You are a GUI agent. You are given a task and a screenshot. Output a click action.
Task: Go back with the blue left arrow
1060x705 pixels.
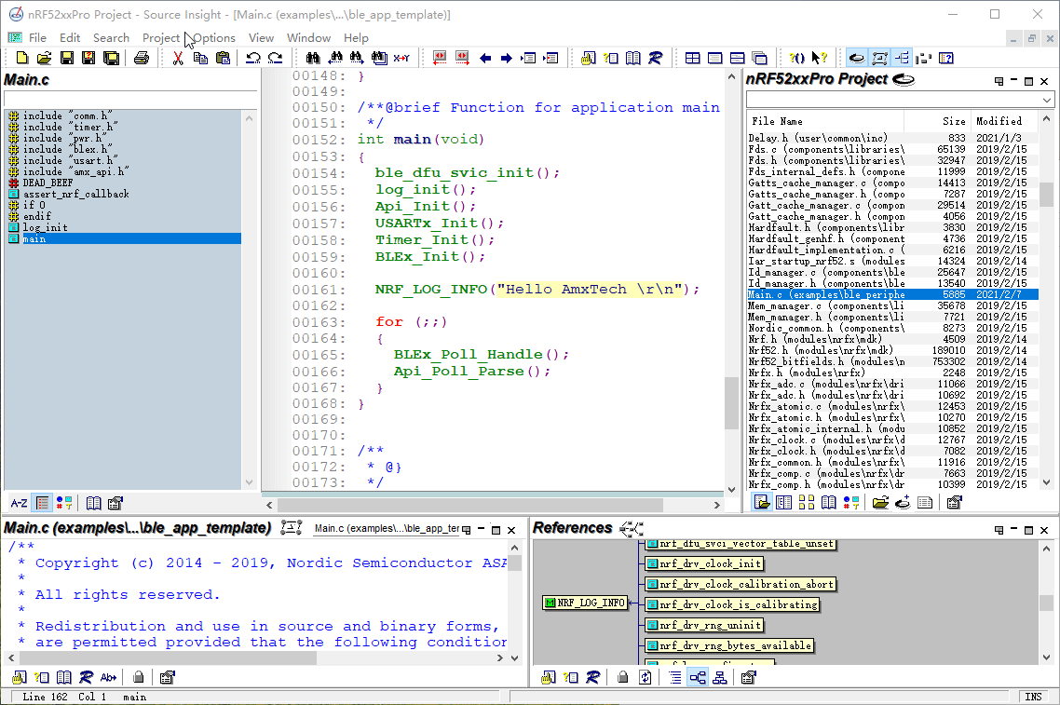click(484, 58)
